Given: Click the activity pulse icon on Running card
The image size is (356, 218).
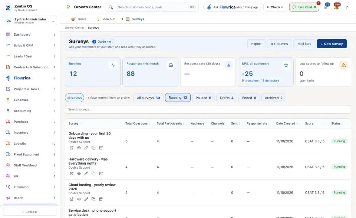Looking at the screenshot, I should pos(113,65).
